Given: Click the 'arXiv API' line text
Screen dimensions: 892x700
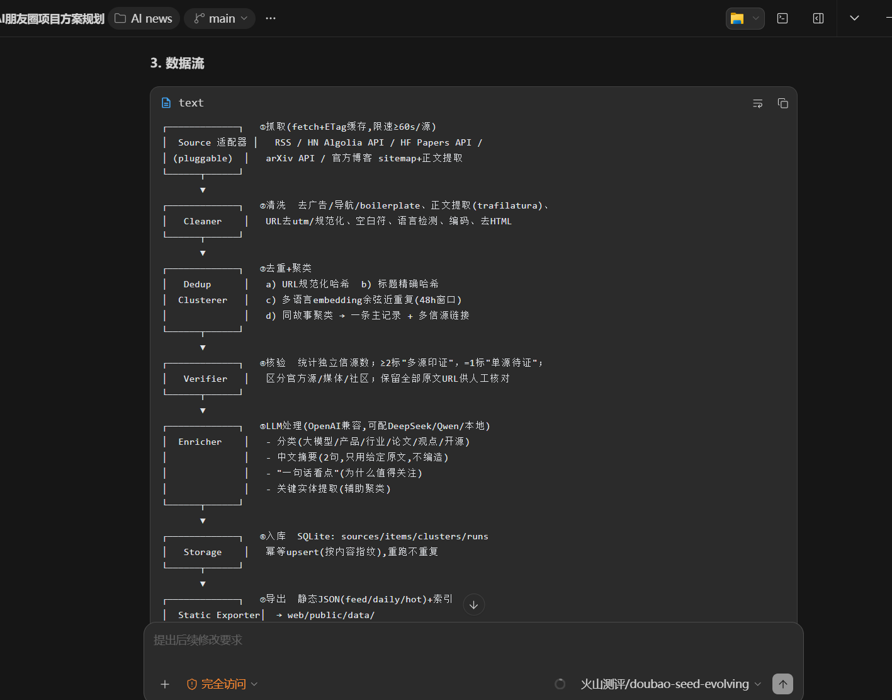Looking at the screenshot, I should tap(364, 158).
